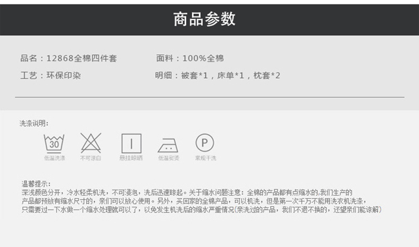Select the 常规干洗 caption text
The height and width of the screenshot is (247, 419).
tap(205, 158)
